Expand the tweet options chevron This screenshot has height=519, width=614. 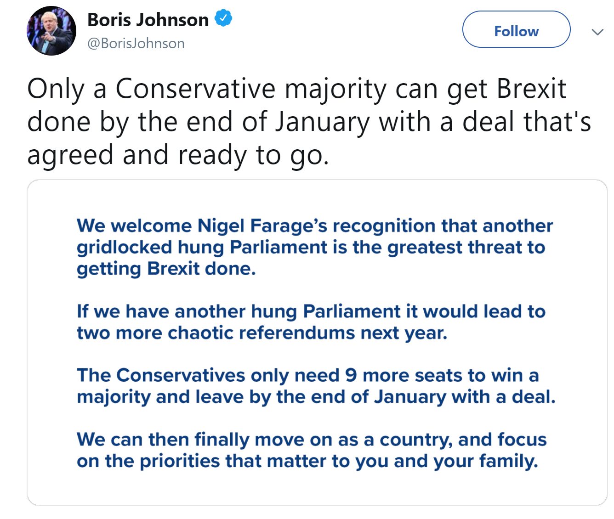tap(597, 32)
